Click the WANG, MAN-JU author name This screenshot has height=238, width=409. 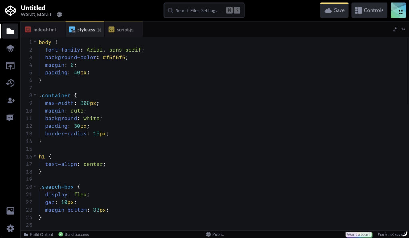[38, 15]
